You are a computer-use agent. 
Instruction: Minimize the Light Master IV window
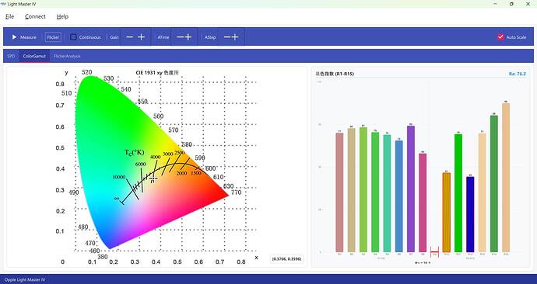point(496,4)
